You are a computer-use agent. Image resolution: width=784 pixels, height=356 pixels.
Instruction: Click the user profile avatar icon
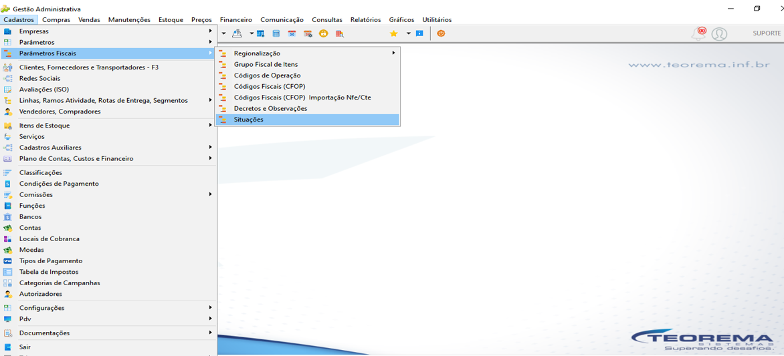click(x=719, y=33)
